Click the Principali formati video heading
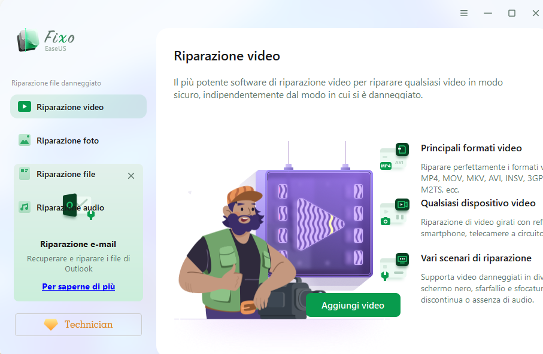Screen dimensions: 543x354 [x=471, y=148]
